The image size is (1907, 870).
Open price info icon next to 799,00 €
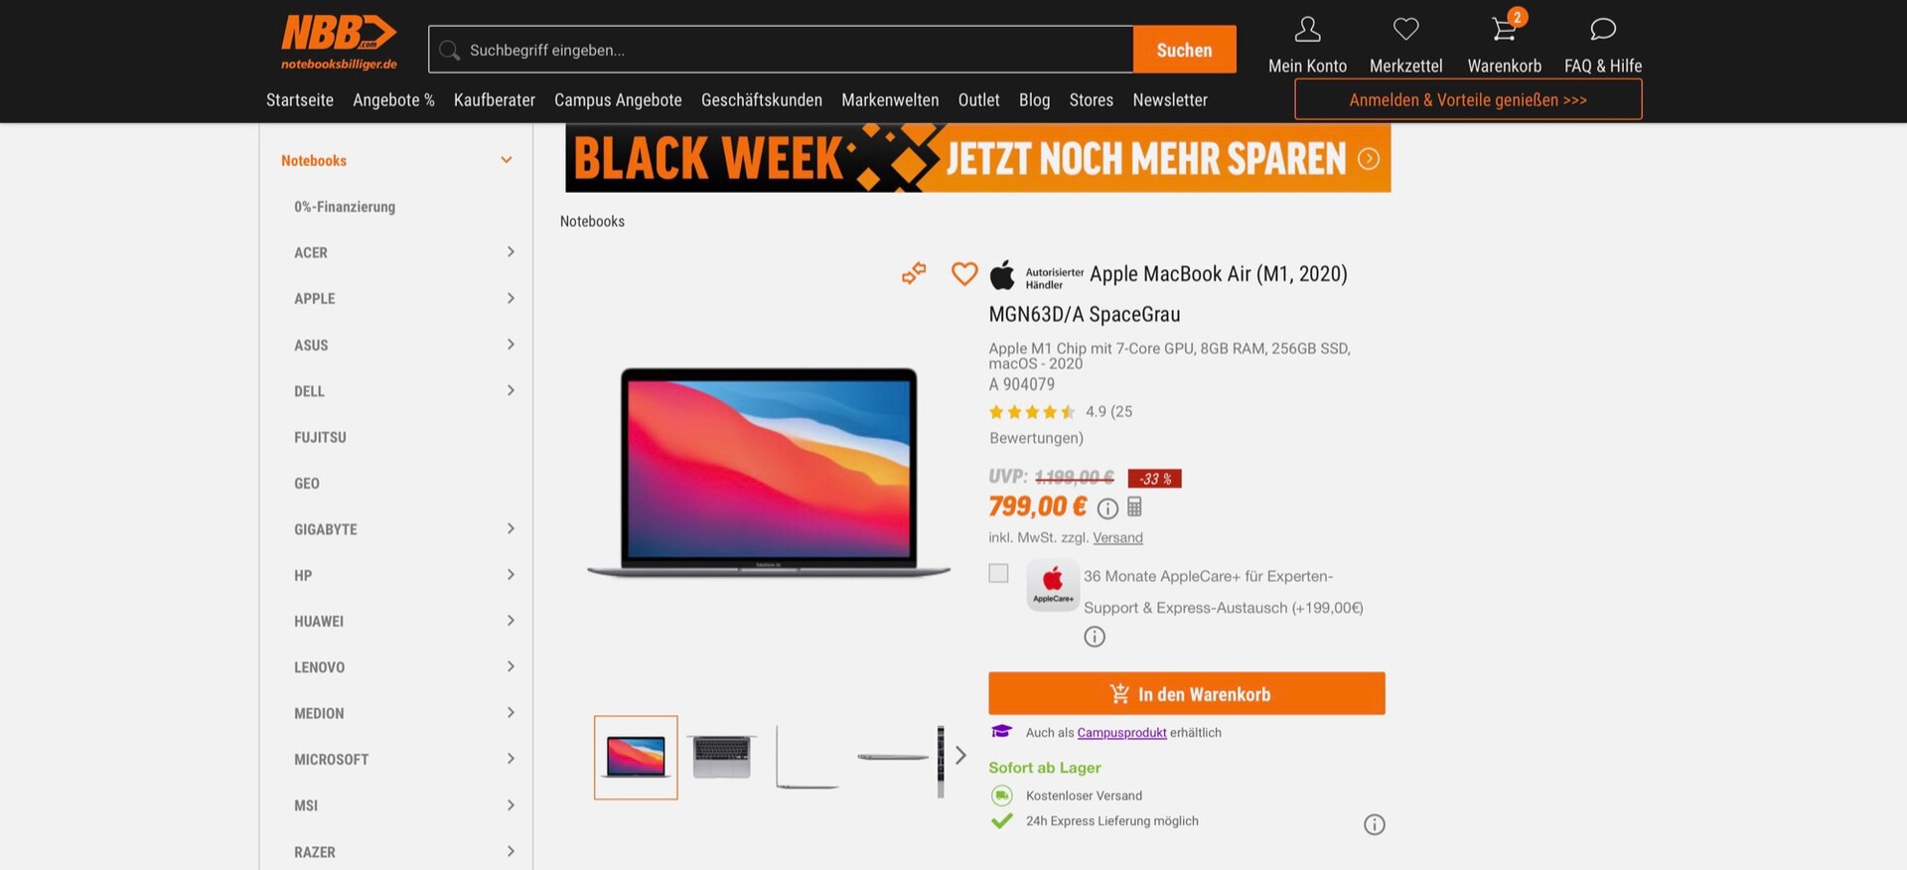tap(1107, 508)
